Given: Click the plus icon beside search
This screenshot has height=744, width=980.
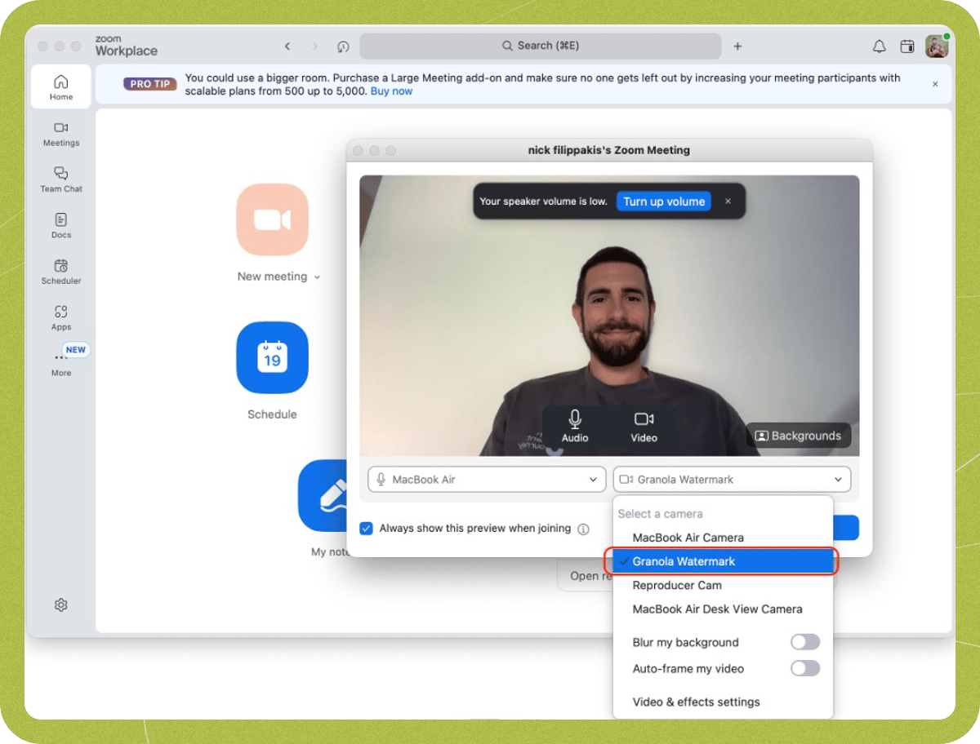Looking at the screenshot, I should click(737, 46).
